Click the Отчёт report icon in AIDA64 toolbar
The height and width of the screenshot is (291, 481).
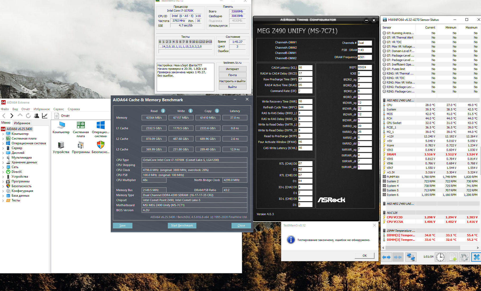coord(57,116)
